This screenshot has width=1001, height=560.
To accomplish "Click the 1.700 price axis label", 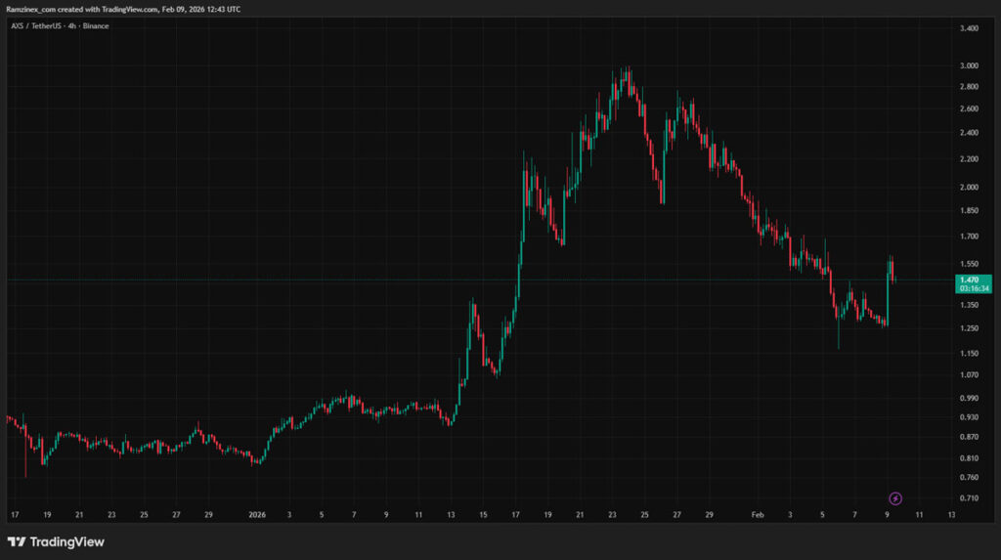I will [x=969, y=237].
